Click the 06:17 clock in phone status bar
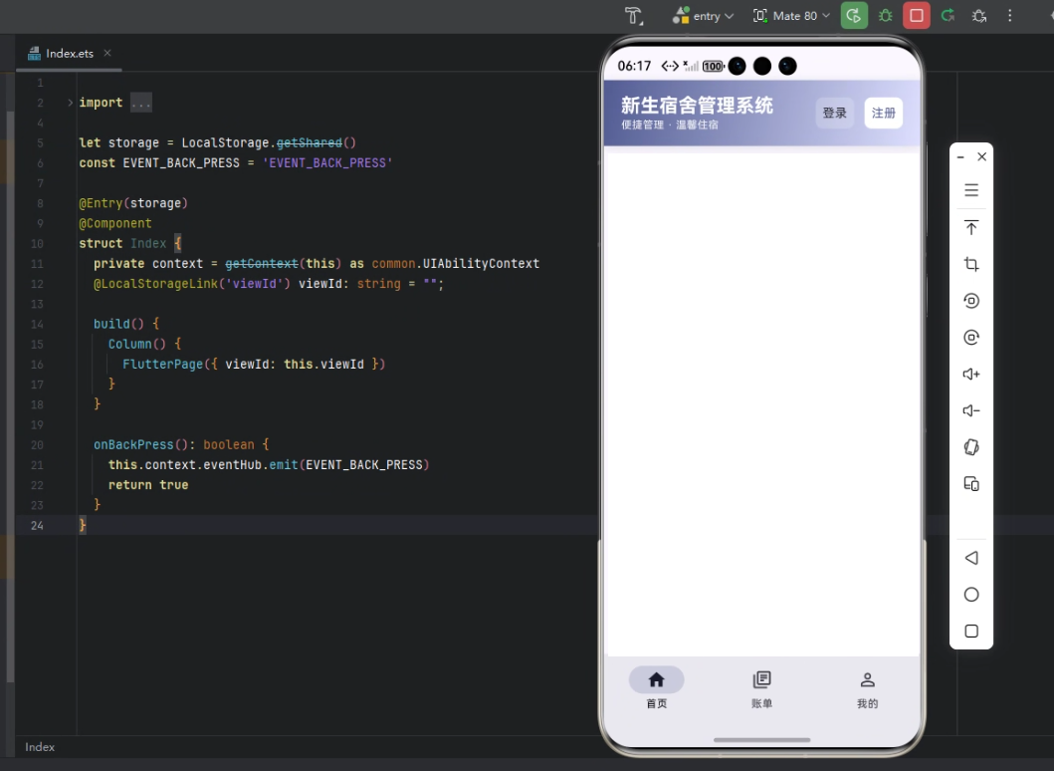The width and height of the screenshot is (1054, 771). 635,66
